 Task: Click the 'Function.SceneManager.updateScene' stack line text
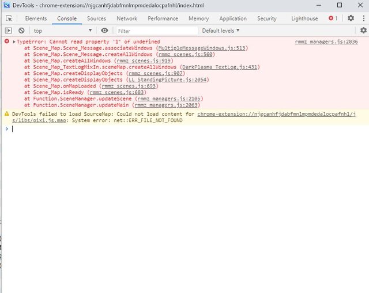coord(82,98)
